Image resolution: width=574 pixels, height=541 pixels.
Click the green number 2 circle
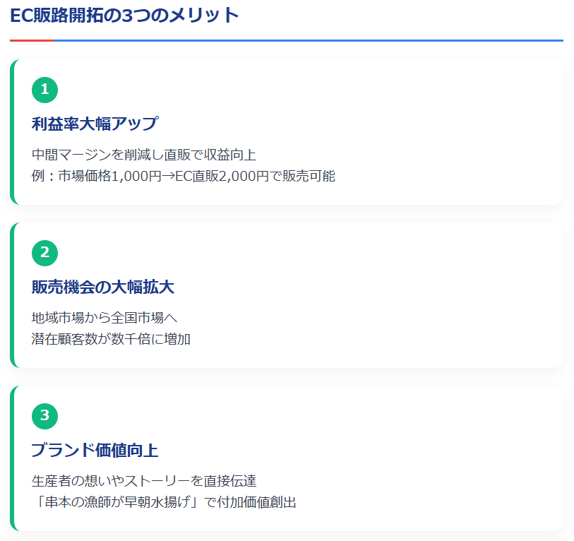[x=44, y=252]
